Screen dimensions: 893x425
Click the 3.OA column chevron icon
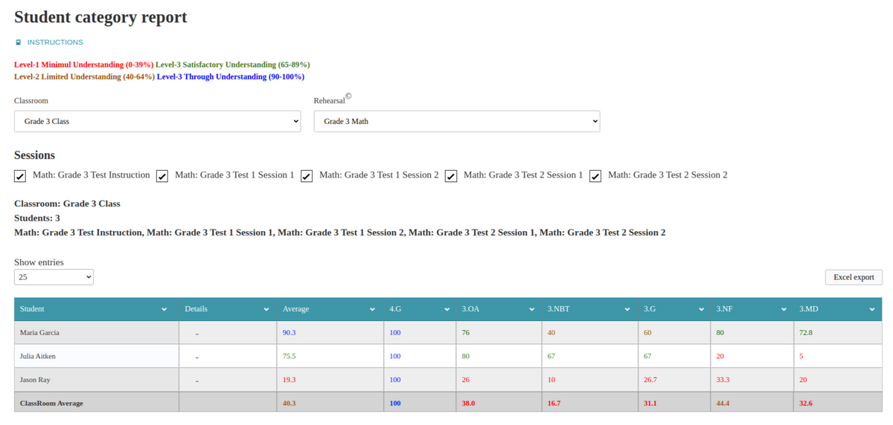point(531,309)
